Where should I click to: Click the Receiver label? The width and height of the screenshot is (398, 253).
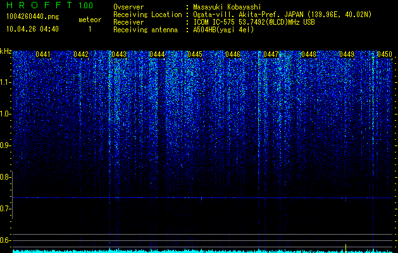click(128, 22)
